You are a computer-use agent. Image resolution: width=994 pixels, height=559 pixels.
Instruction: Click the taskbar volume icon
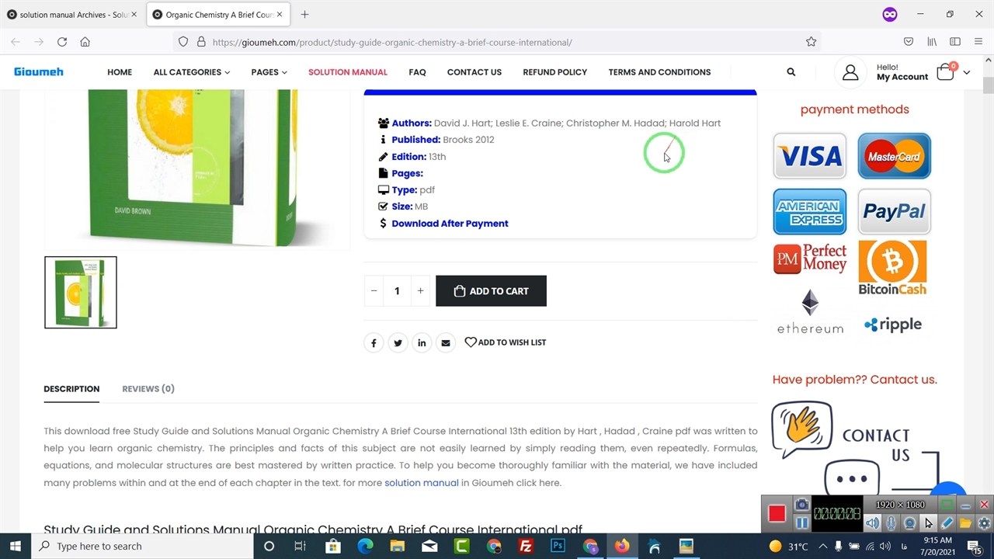pyautogui.click(x=885, y=546)
